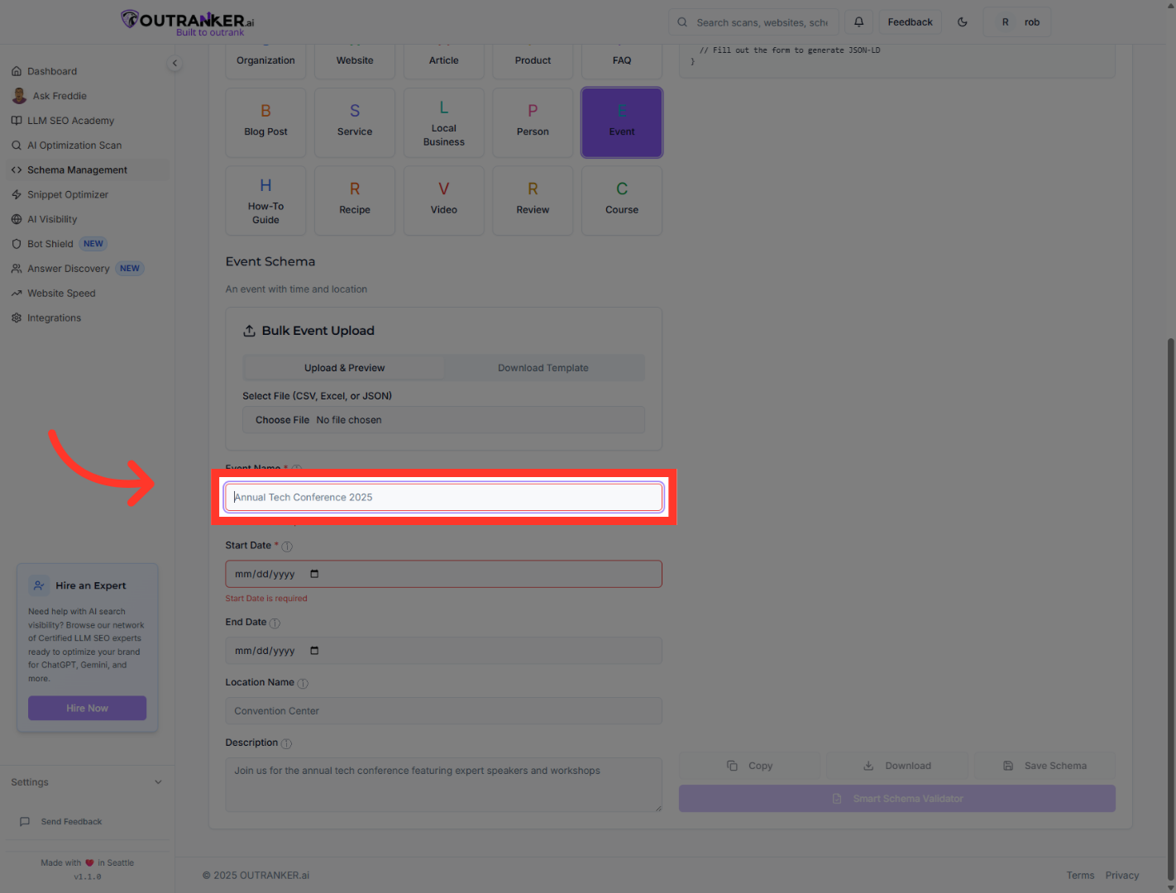1176x893 pixels.
Task: Click the Info icon beside Location Name
Action: 303,684
